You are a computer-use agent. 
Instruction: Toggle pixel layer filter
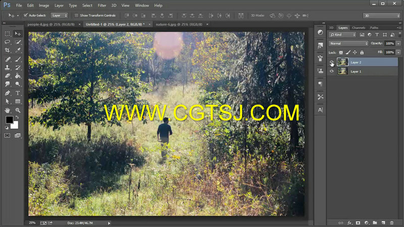pyautogui.click(x=362, y=34)
